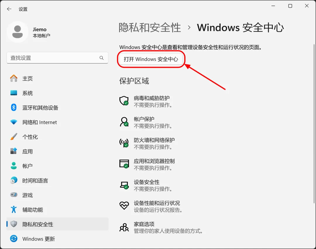316x249 pixels.
Task: Maximize the 设置 window
Action: (x=290, y=6)
